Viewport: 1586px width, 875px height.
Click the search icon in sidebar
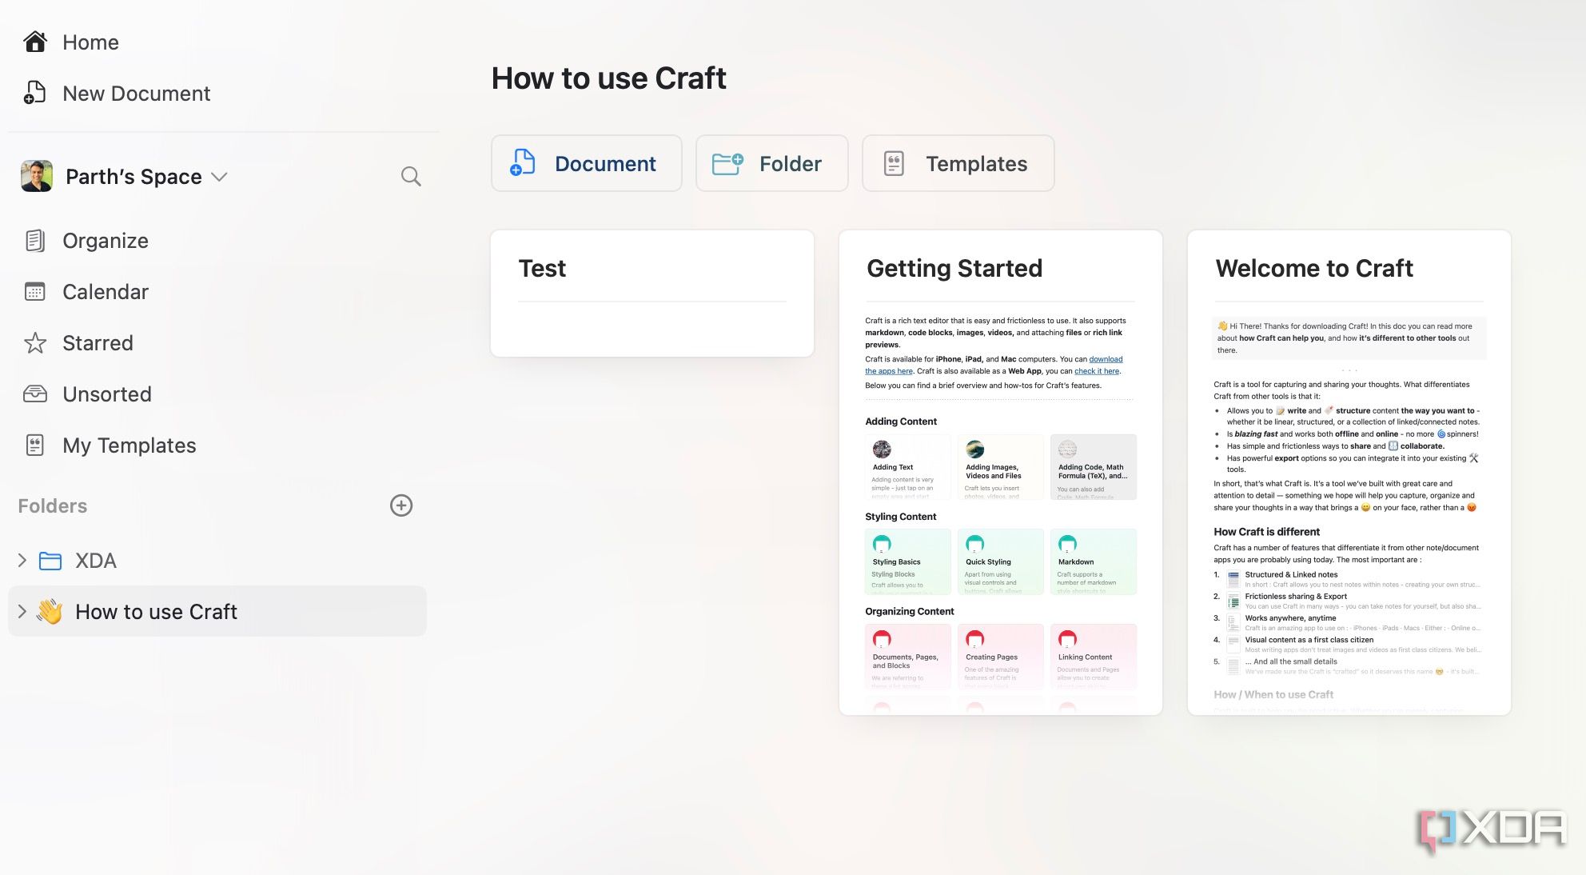coord(409,176)
